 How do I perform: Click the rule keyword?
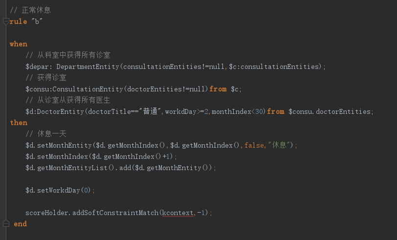[18, 22]
